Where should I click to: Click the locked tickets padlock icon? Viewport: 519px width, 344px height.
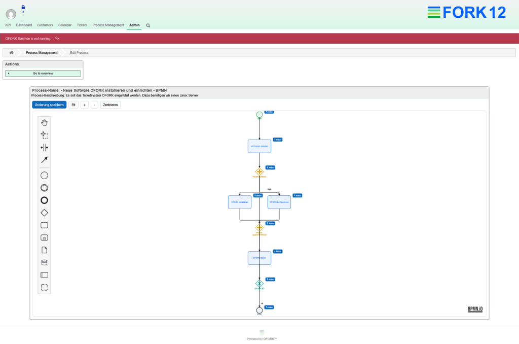23,7
